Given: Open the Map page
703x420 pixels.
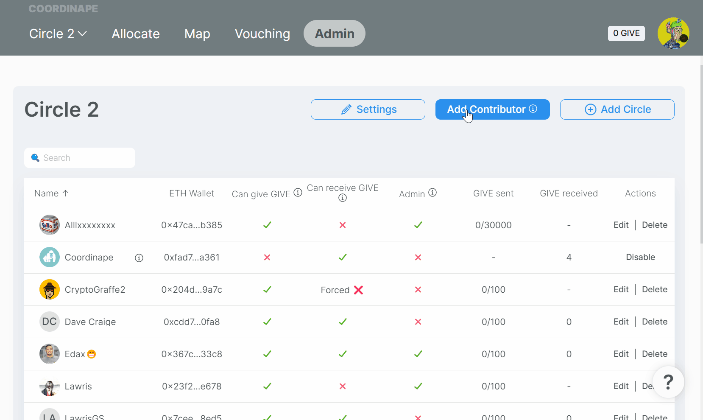Looking at the screenshot, I should [197, 34].
